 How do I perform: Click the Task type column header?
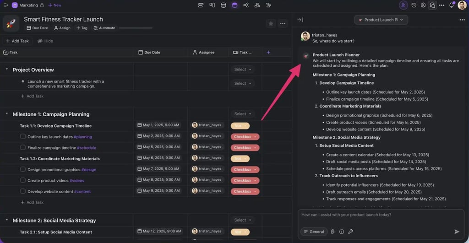point(242,52)
